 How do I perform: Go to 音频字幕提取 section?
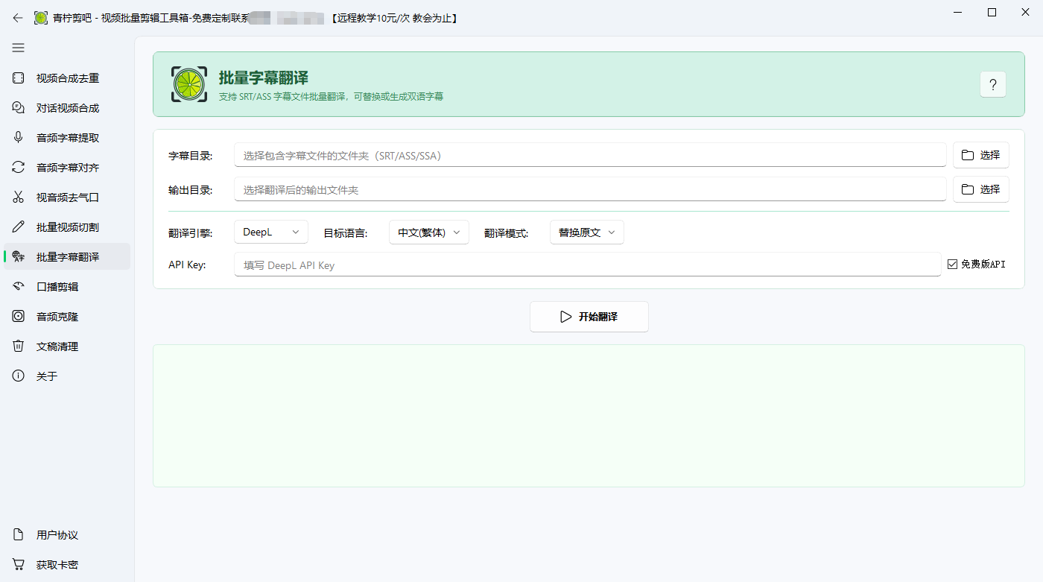[x=67, y=137]
